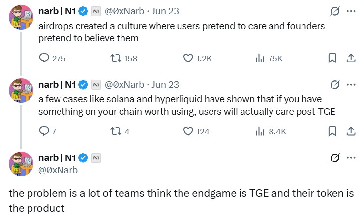View analytics of the 8.4K views tweet
This screenshot has width=362, height=218.
261,131
